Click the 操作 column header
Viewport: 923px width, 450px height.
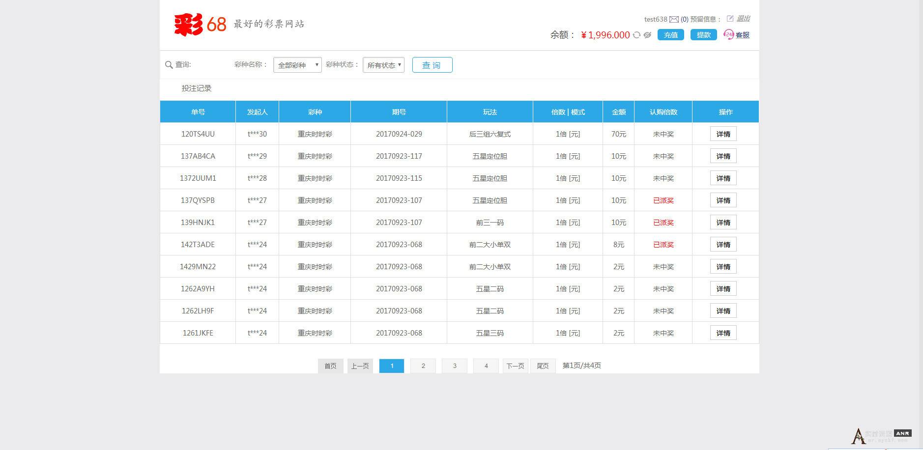[x=726, y=112]
